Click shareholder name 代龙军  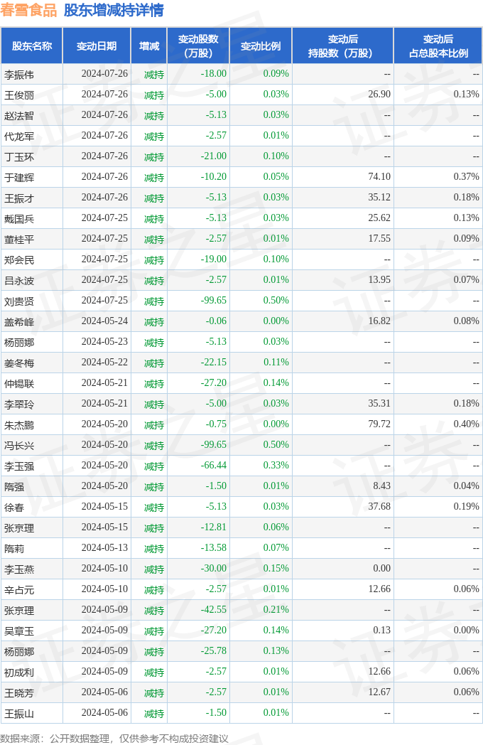[x=19, y=136]
